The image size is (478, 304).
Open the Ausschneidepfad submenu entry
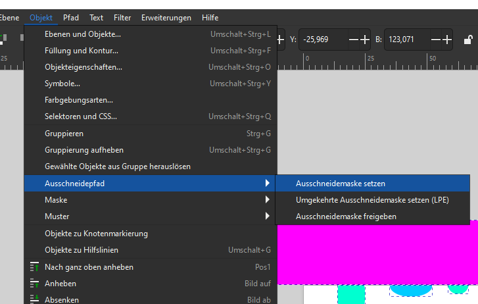[150, 184]
